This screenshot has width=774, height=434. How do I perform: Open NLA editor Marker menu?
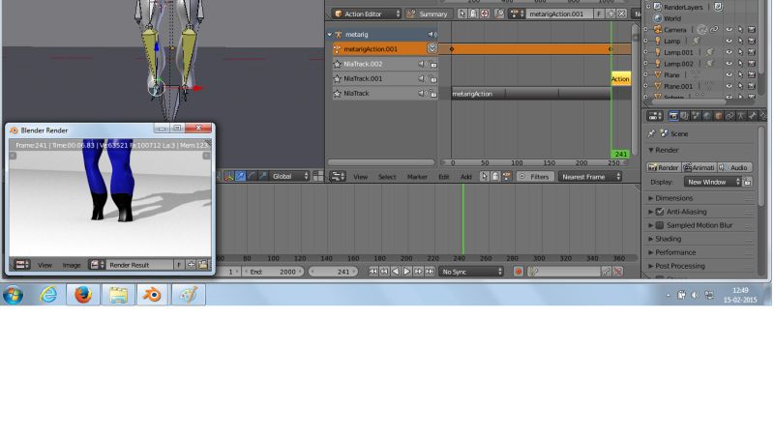(x=417, y=177)
